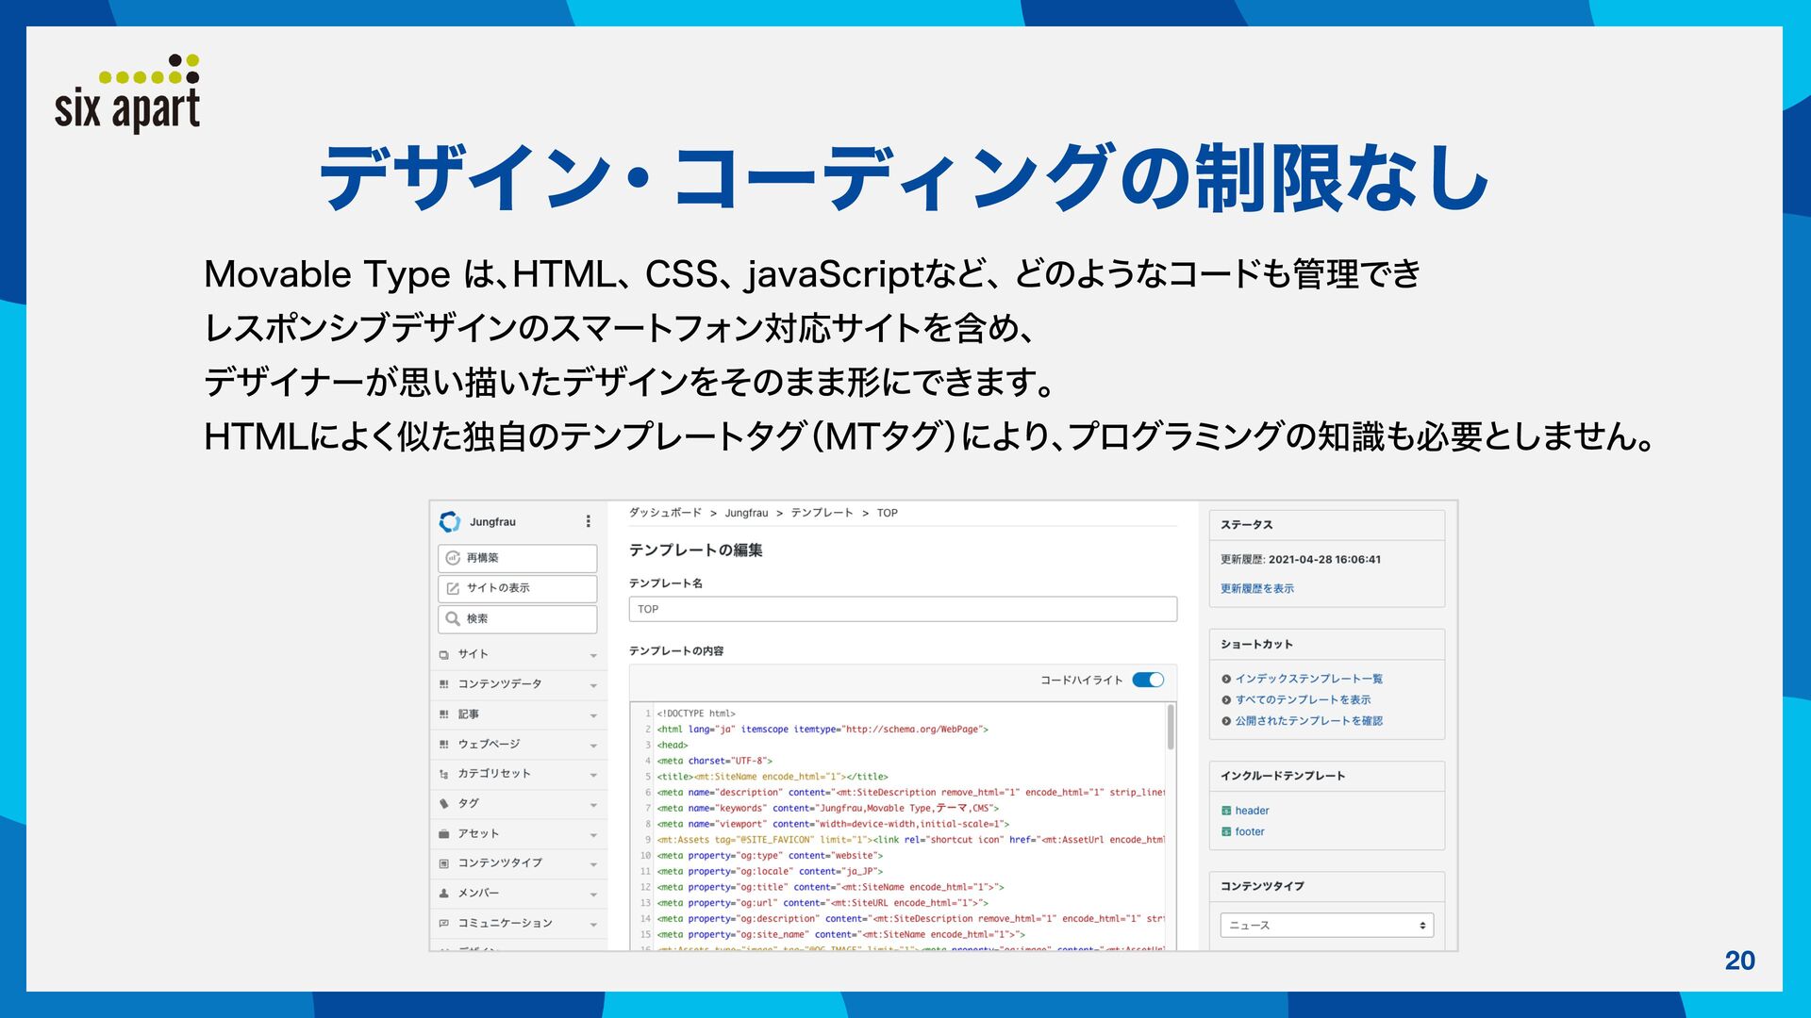This screenshot has height=1018, width=1811.
Task: Click the 記事 sidebar icon
Action: (443, 714)
